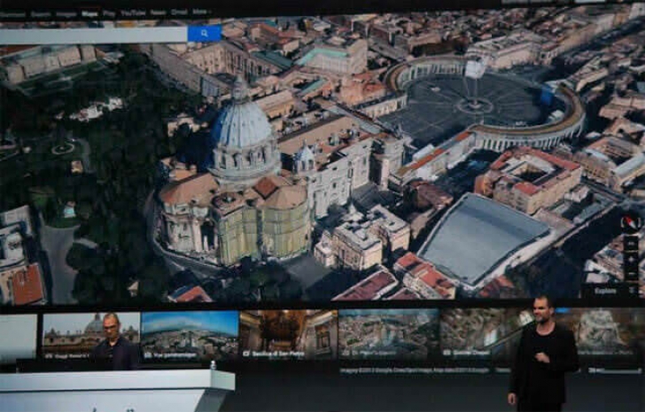Select the Basilica di San Pietro thumbnail

click(288, 333)
